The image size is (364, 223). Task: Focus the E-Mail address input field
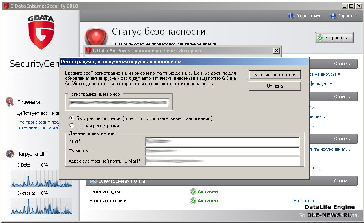[222, 161]
